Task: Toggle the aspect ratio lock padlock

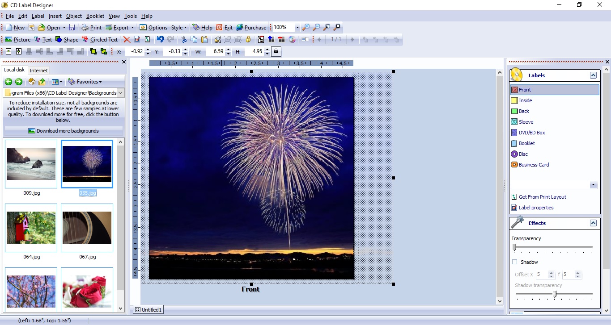Action: point(276,51)
